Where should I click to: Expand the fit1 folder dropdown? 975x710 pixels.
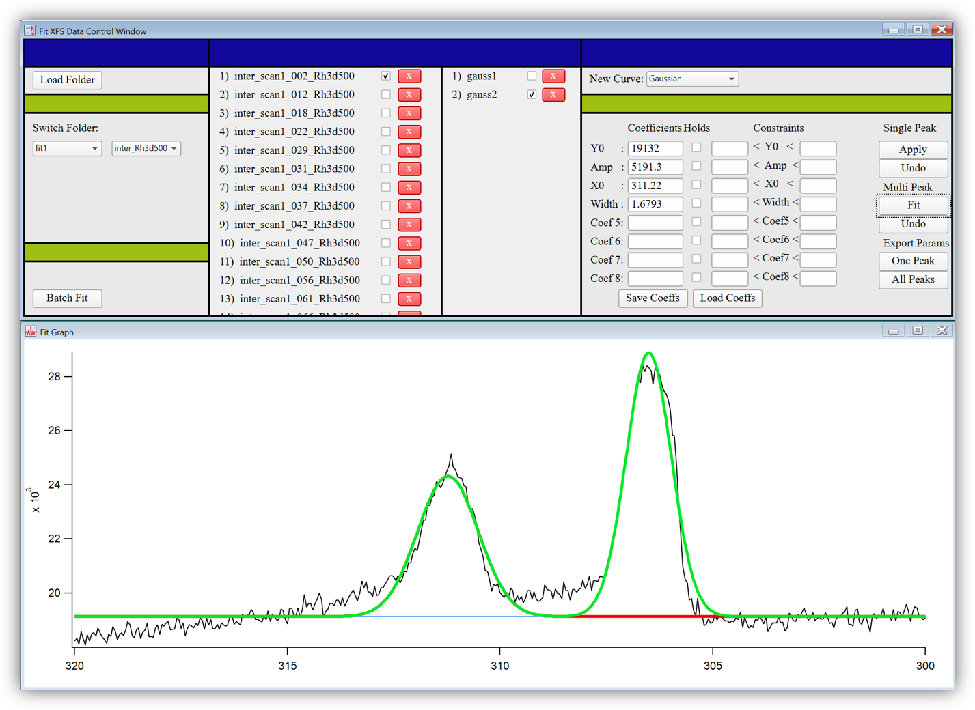67,148
